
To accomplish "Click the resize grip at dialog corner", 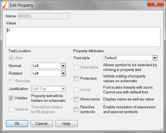I will [161, 129].
